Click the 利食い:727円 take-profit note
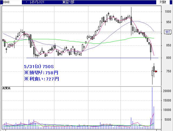Screen dimensions: 173x131 [41, 79]
